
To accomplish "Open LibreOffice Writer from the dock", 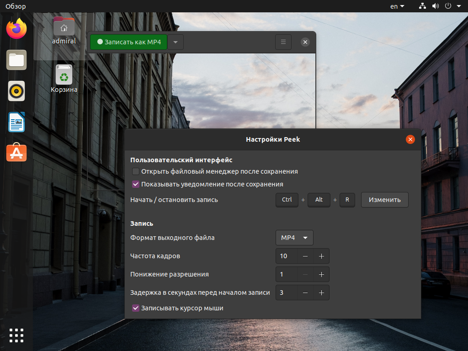I will pyautogui.click(x=16, y=122).
